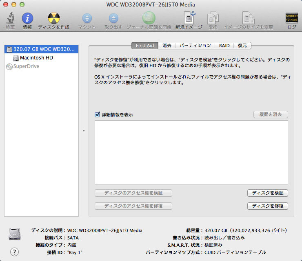Open help with the question mark button

pos(14,252)
